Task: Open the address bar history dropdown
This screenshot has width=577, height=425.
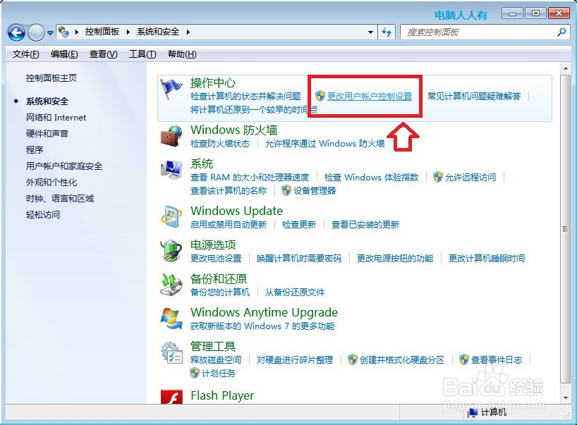Action: 370,32
